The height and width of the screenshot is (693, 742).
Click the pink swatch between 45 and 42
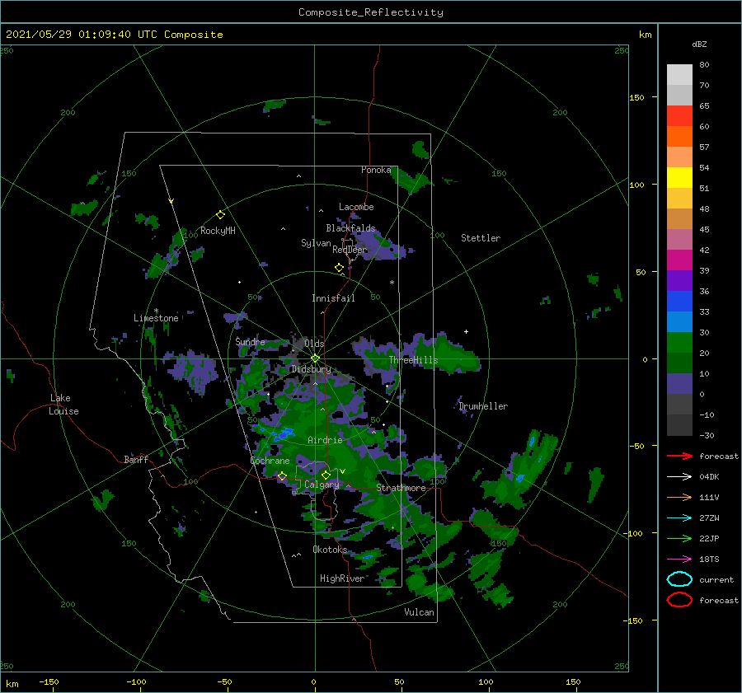(679, 239)
